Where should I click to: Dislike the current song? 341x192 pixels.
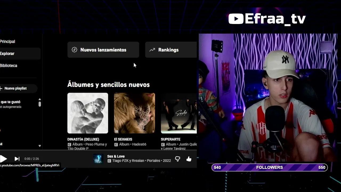tap(177, 159)
